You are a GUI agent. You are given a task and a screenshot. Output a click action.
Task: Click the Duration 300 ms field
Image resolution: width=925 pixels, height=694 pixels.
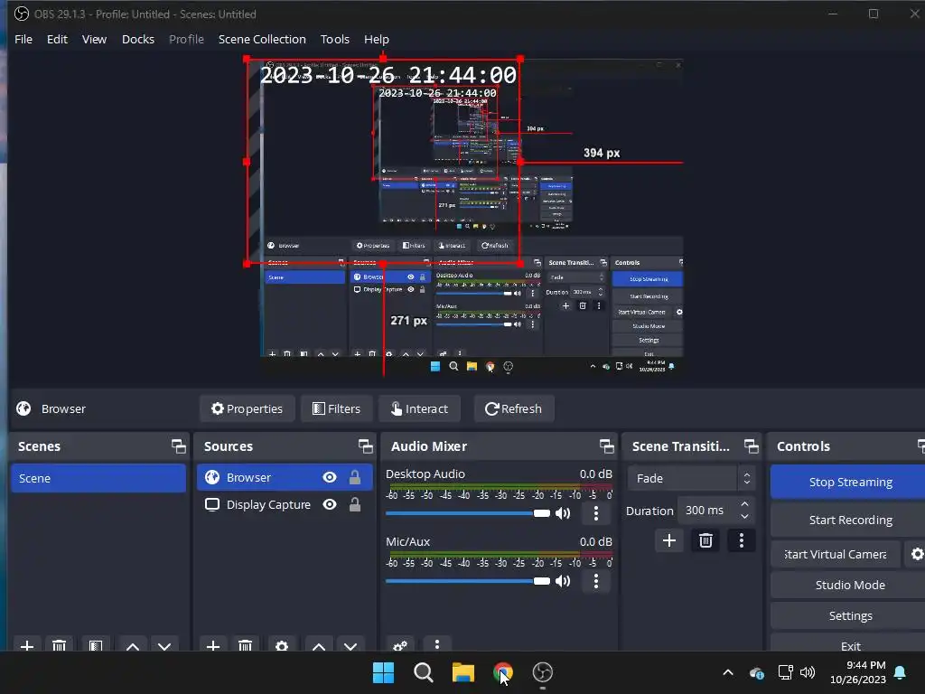716,511
